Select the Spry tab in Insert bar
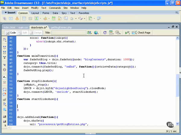The width and height of the screenshot is (181, 135). click(x=65, y=13)
